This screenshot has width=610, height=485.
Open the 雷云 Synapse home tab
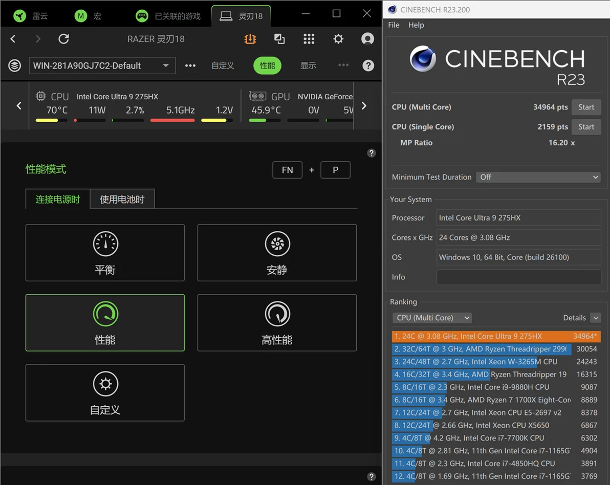(30, 16)
